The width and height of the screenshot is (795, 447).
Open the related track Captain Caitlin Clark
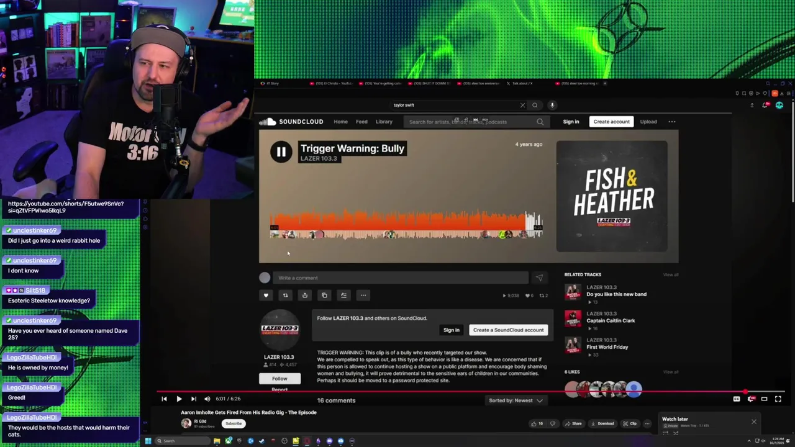point(611,321)
